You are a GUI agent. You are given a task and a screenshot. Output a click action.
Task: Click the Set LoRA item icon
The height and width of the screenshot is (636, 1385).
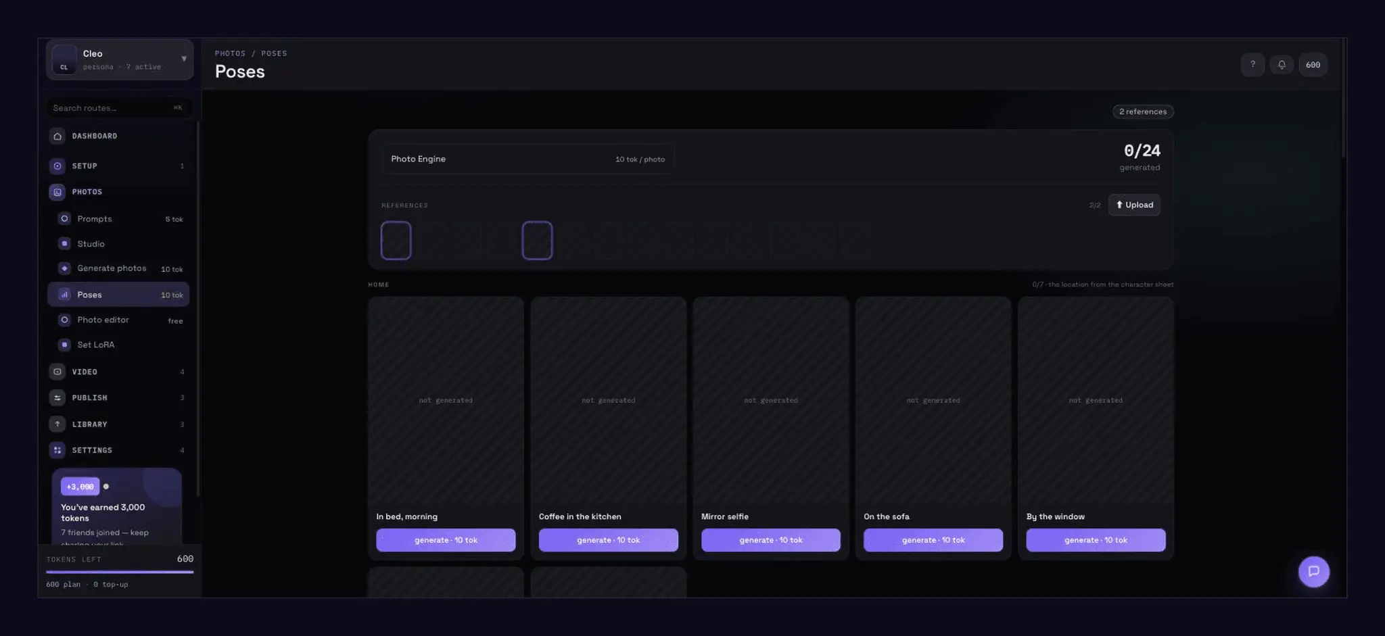tap(64, 345)
